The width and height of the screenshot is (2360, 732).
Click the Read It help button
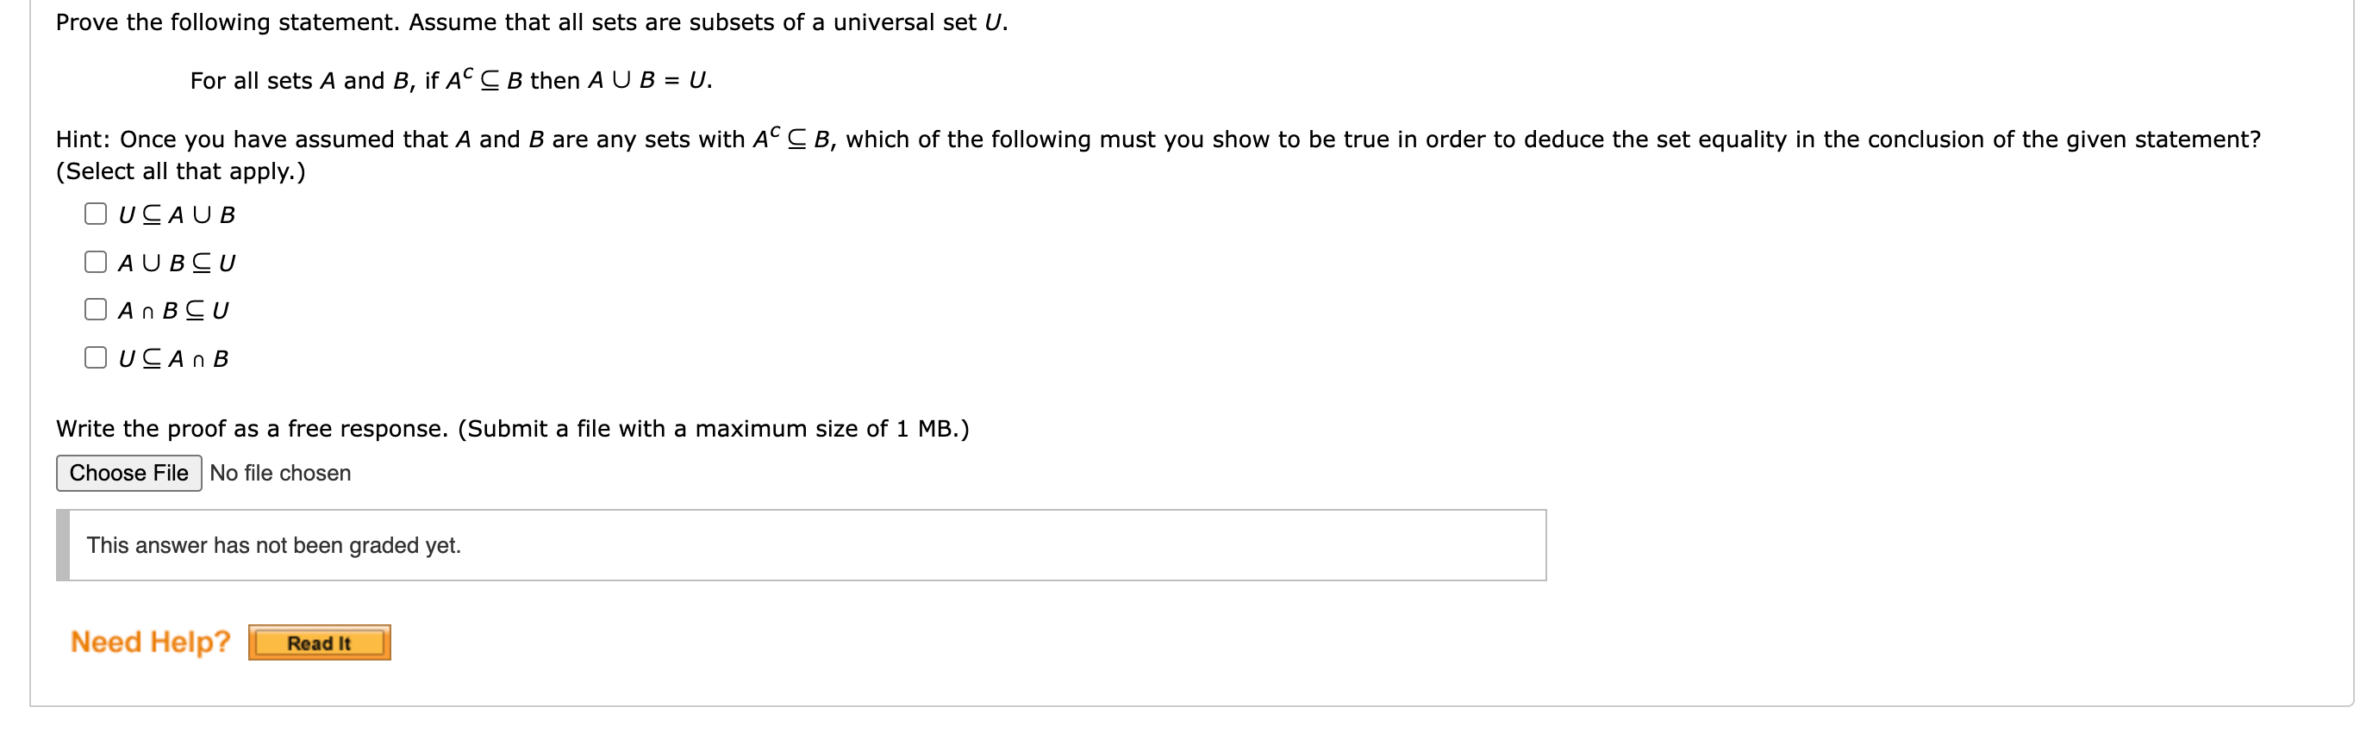pos(319,642)
